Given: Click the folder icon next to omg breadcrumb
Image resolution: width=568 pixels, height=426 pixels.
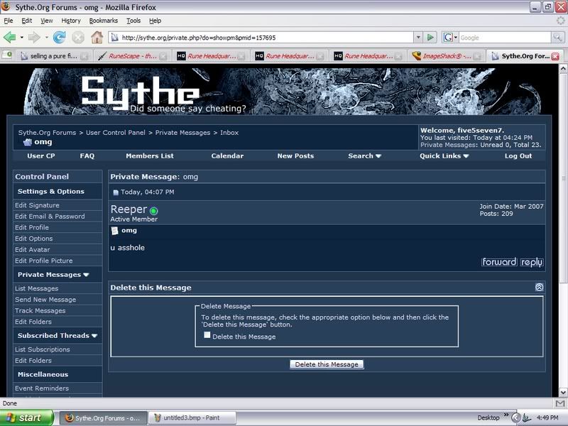Looking at the screenshot, I should pyautogui.click(x=28, y=142).
